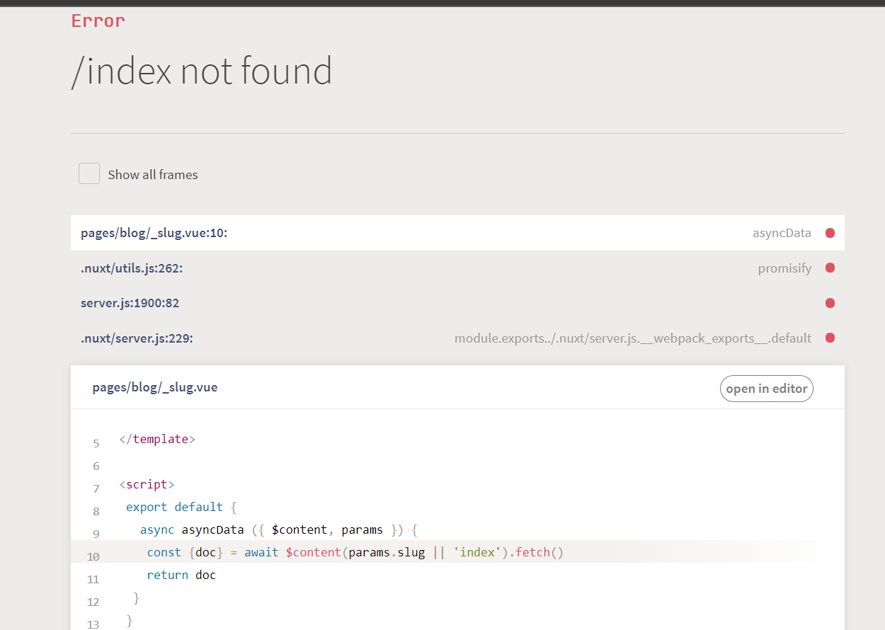Click the pages/blog/_slug.vue code panel title
Screen dimensions: 885x630
pyautogui.click(x=155, y=387)
